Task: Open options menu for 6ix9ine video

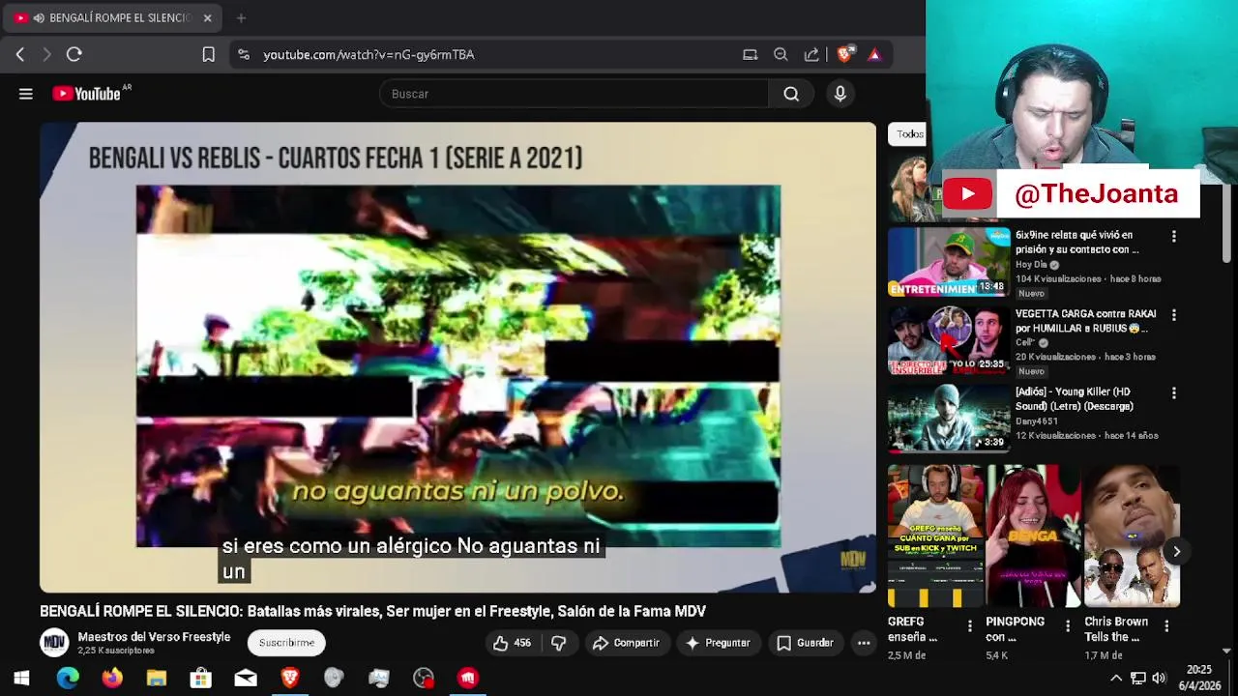Action: [1174, 236]
